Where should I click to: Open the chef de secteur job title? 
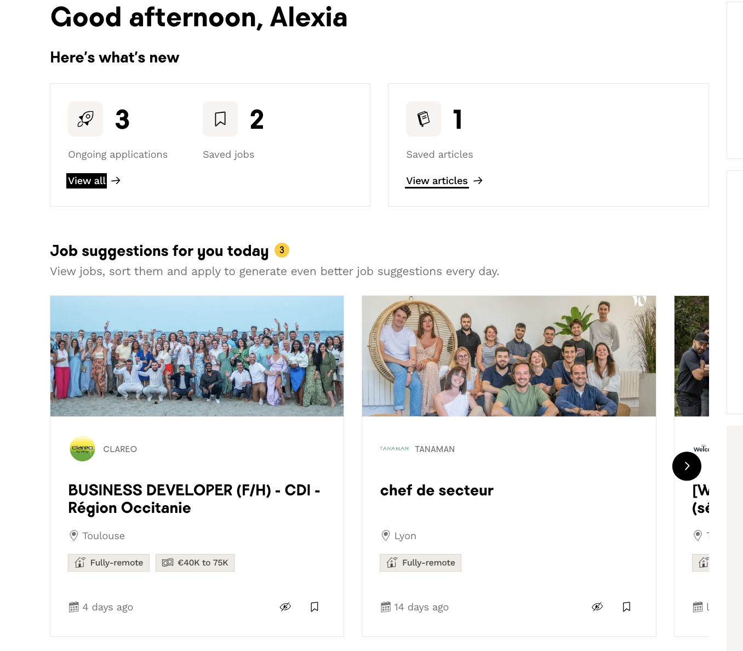(x=437, y=490)
